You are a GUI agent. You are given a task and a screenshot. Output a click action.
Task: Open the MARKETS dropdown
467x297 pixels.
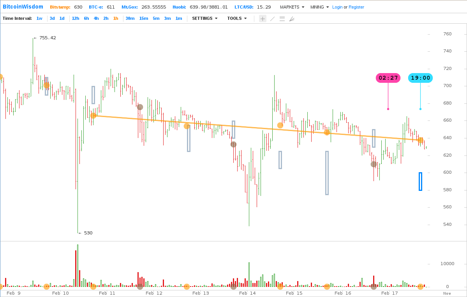click(292, 7)
